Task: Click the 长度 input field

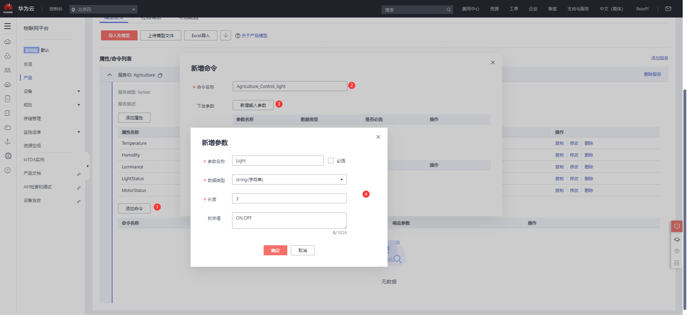Action: [x=289, y=198]
